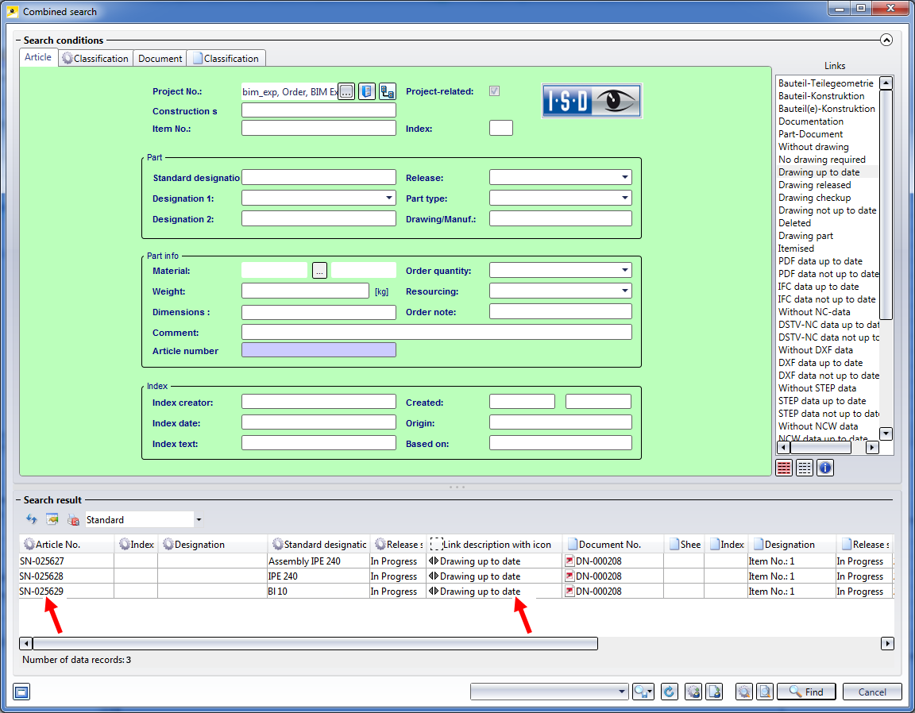Click the blue arrows icon in Search result
This screenshot has height=713, width=915.
(32, 520)
